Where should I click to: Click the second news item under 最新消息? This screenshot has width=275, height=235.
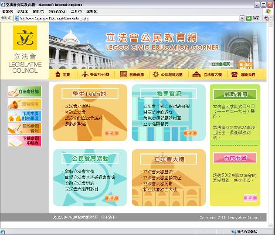coord(234,132)
